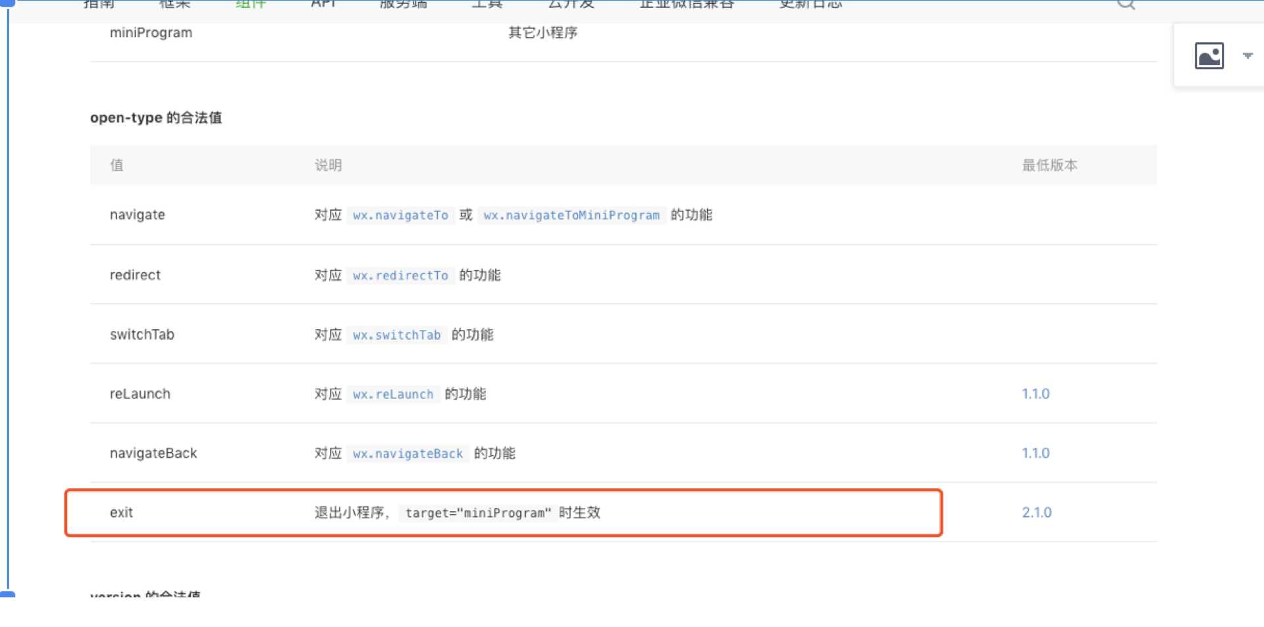Click the image picture icon
This screenshot has height=627, width=1264.
[x=1209, y=56]
